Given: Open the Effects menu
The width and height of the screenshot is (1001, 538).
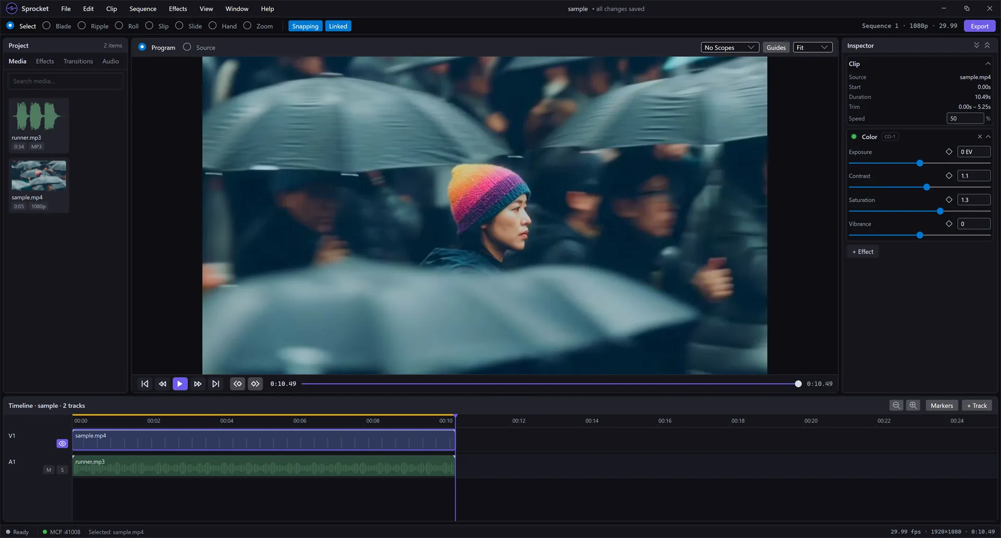Looking at the screenshot, I should (x=178, y=9).
